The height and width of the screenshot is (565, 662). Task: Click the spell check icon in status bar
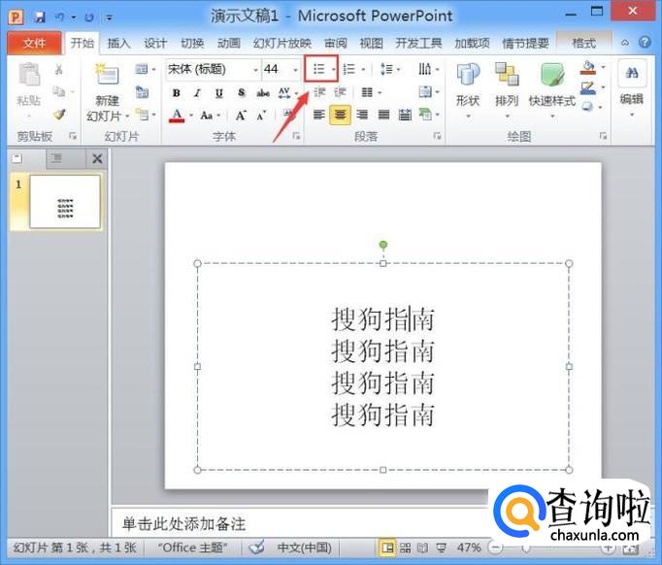(x=256, y=548)
